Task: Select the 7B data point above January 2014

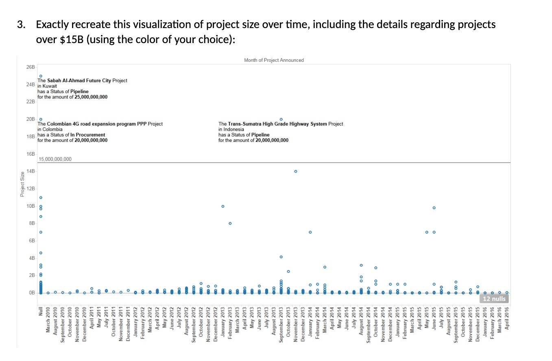Action: click(x=310, y=232)
